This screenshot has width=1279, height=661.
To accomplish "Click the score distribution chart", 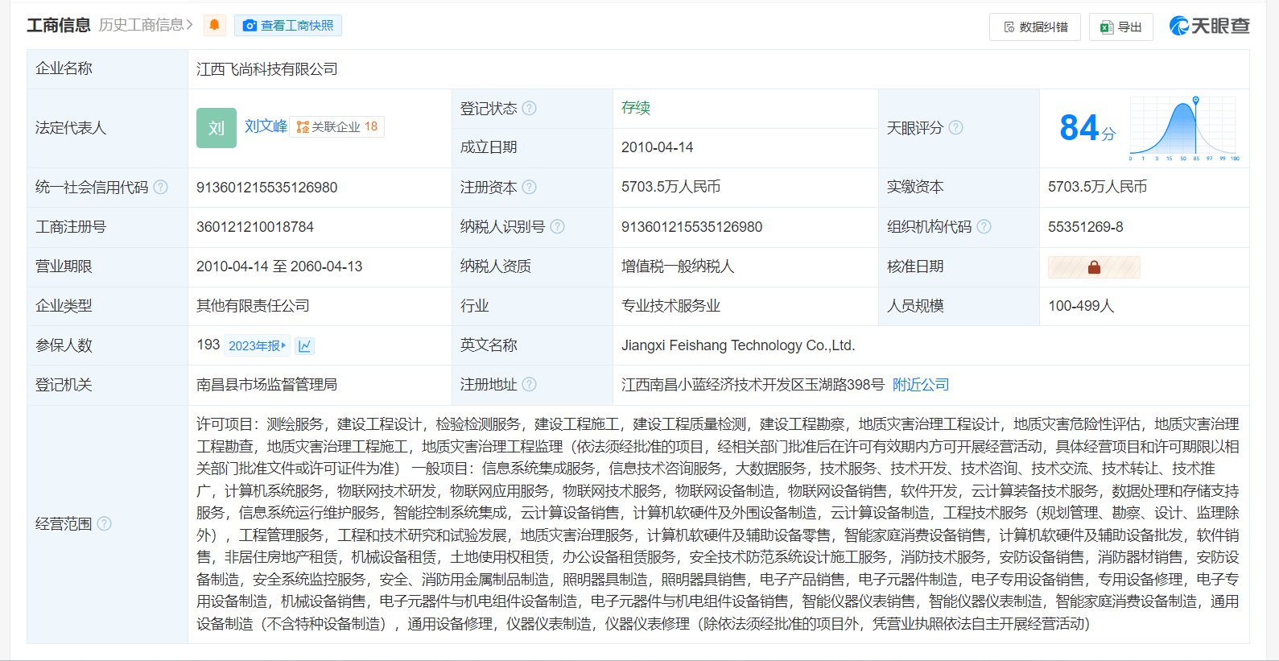I will (1183, 129).
